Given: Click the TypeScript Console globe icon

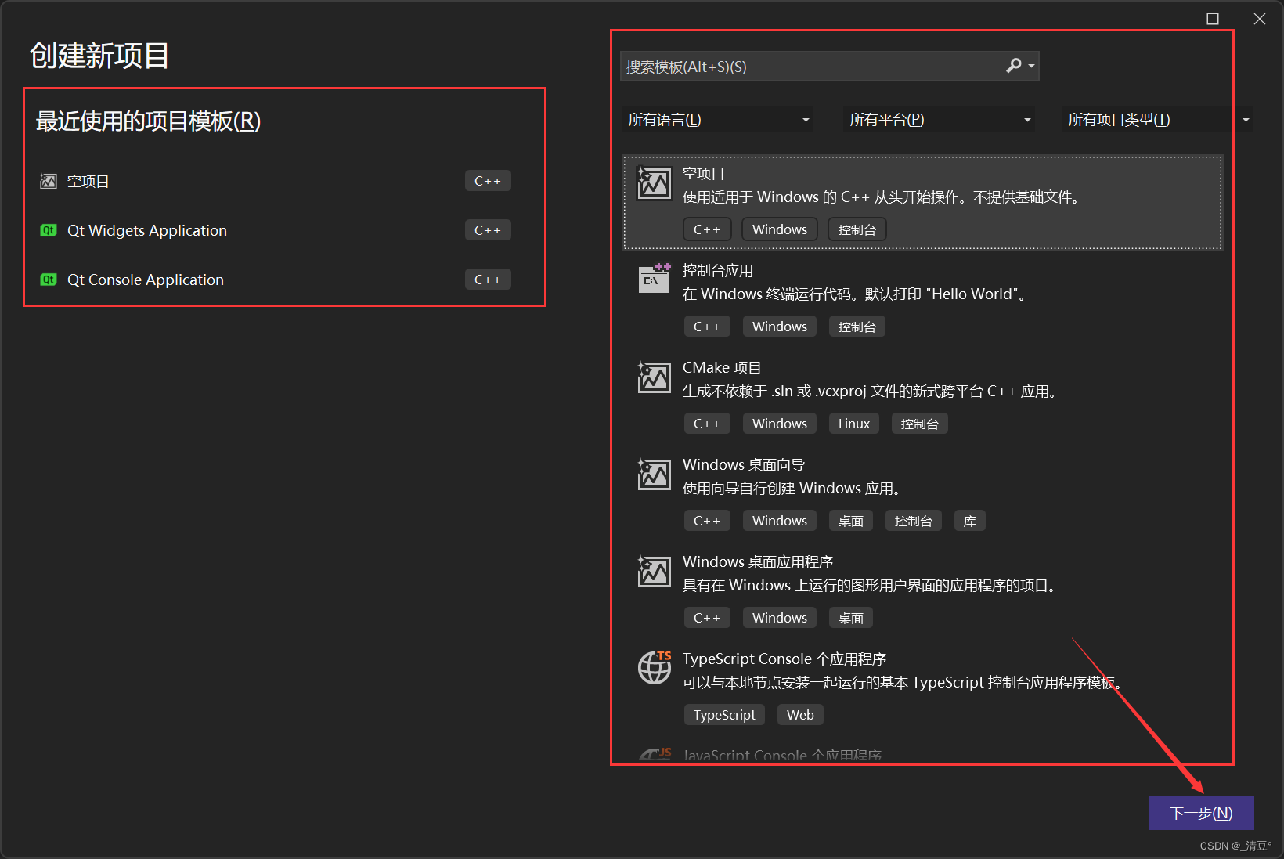Looking at the screenshot, I should pos(654,667).
